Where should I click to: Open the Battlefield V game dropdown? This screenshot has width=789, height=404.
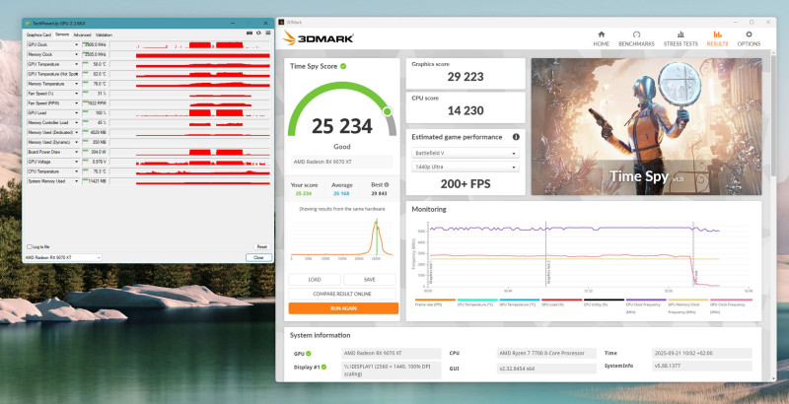(x=466, y=153)
